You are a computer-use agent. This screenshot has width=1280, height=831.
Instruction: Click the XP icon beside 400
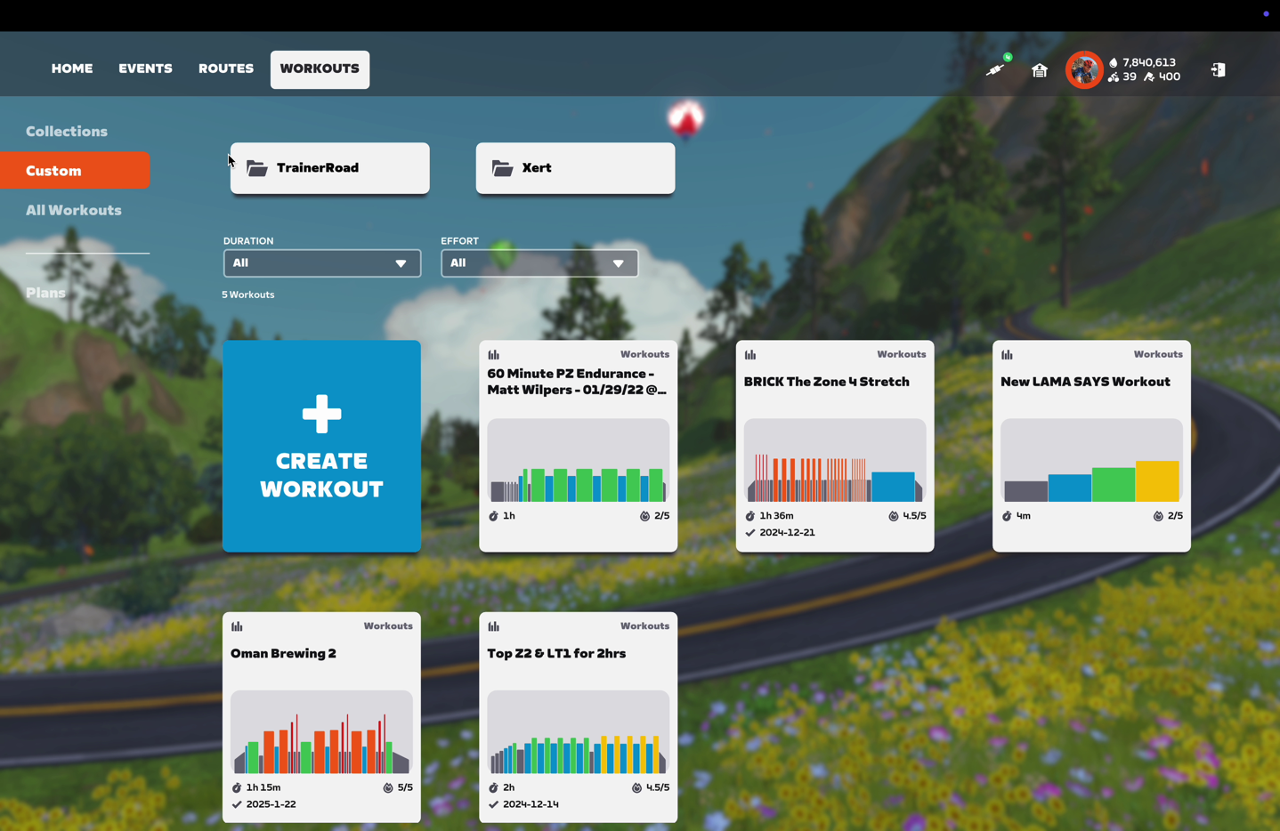(1149, 77)
